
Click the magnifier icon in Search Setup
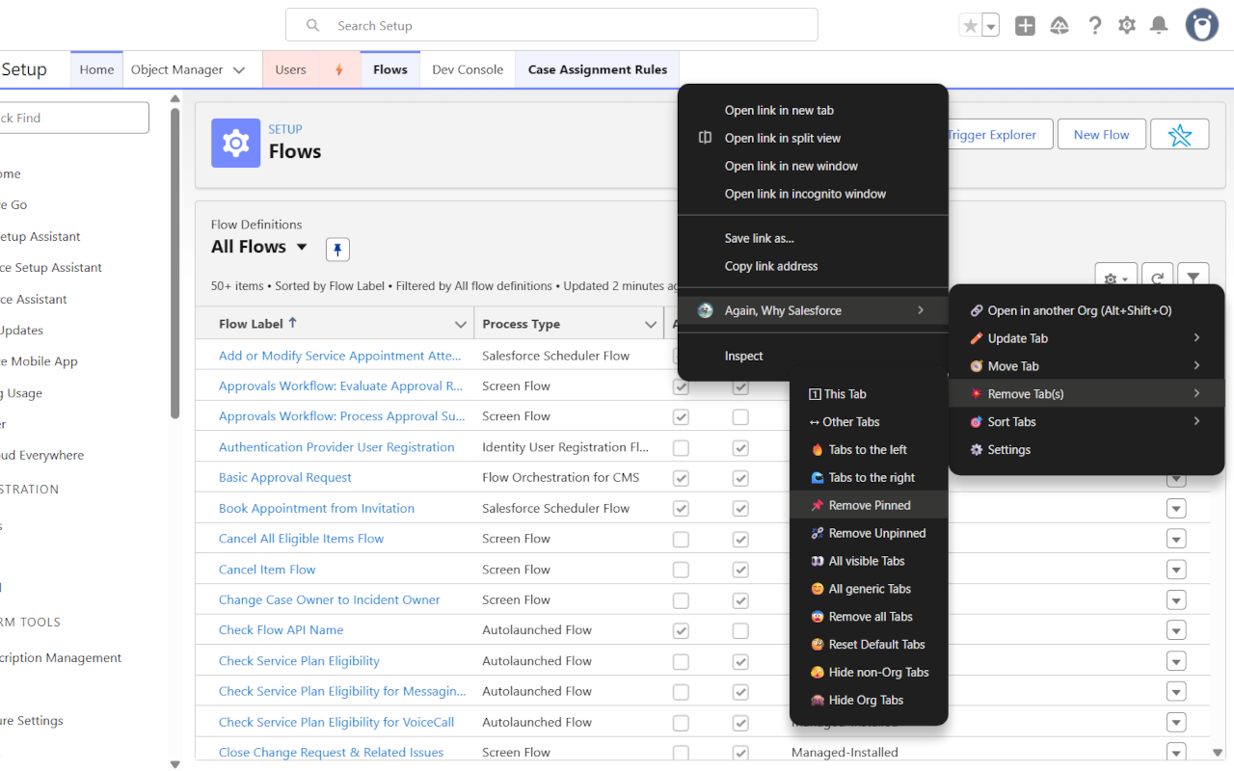[312, 26]
